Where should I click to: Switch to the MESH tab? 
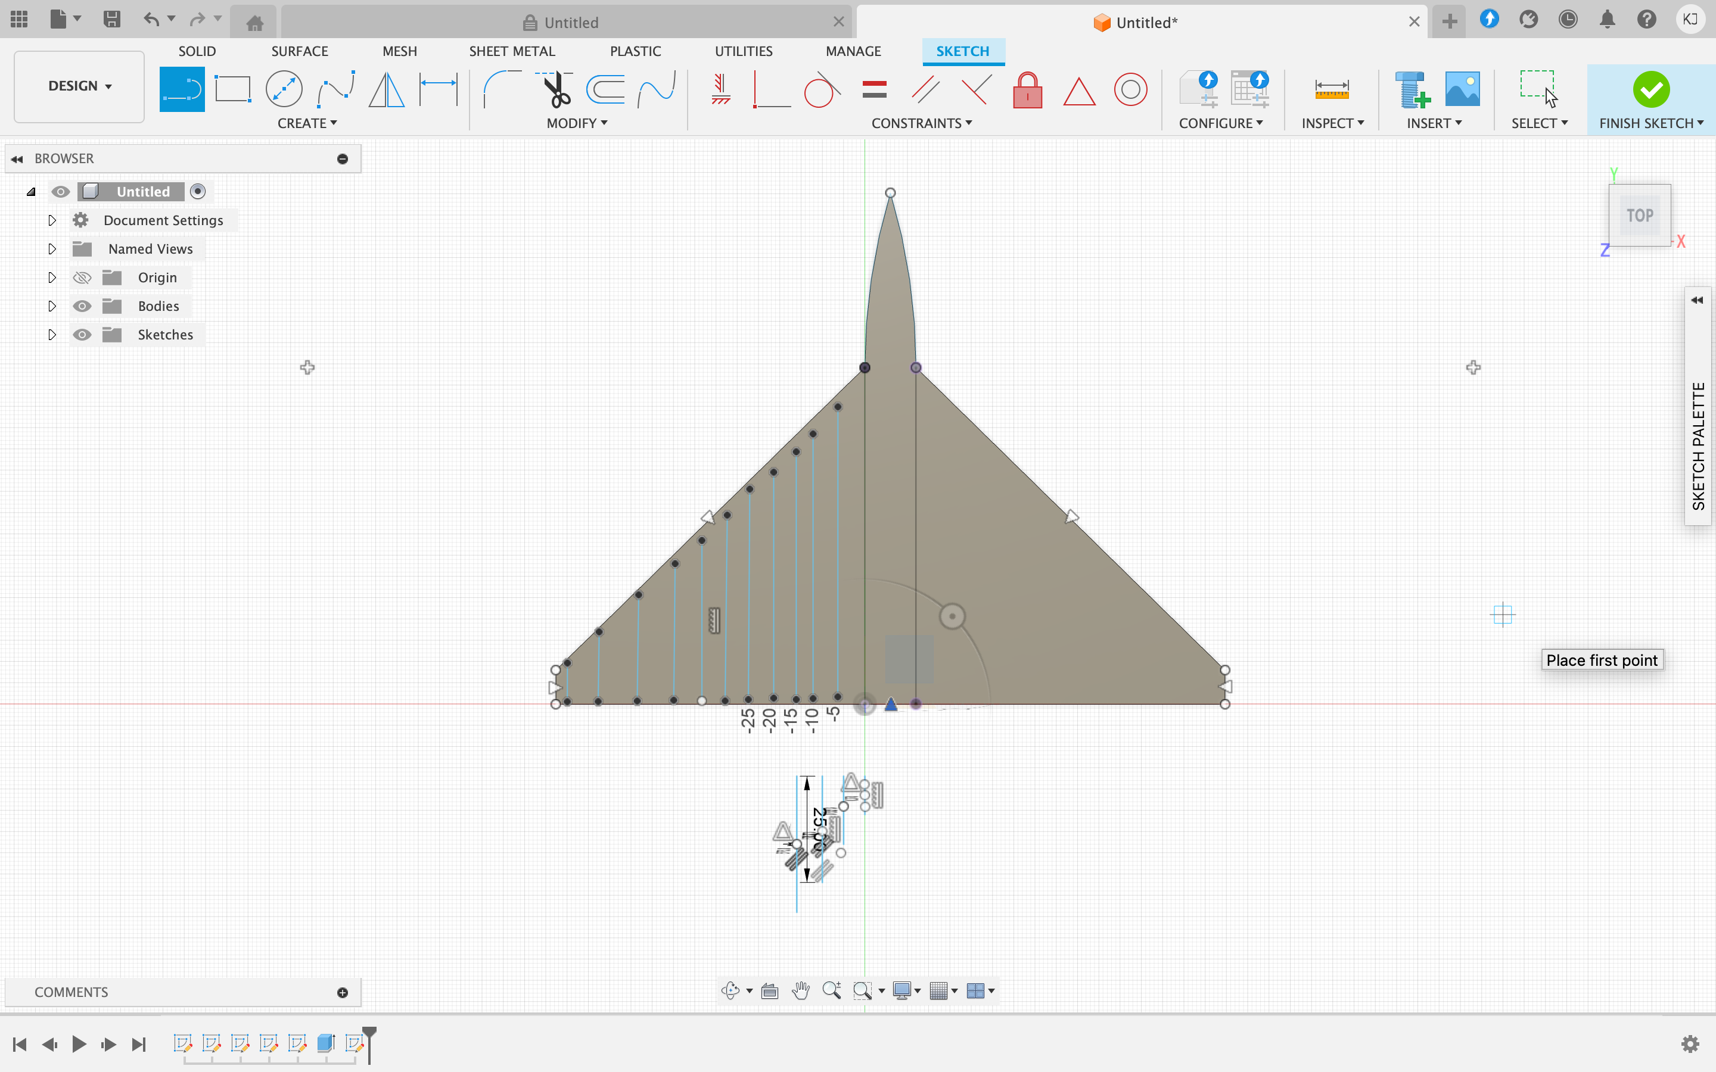pos(399,51)
